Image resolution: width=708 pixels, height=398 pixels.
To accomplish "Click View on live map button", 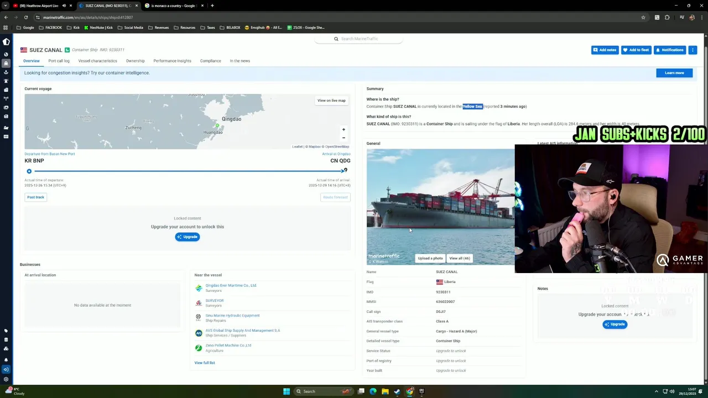I will point(331,101).
